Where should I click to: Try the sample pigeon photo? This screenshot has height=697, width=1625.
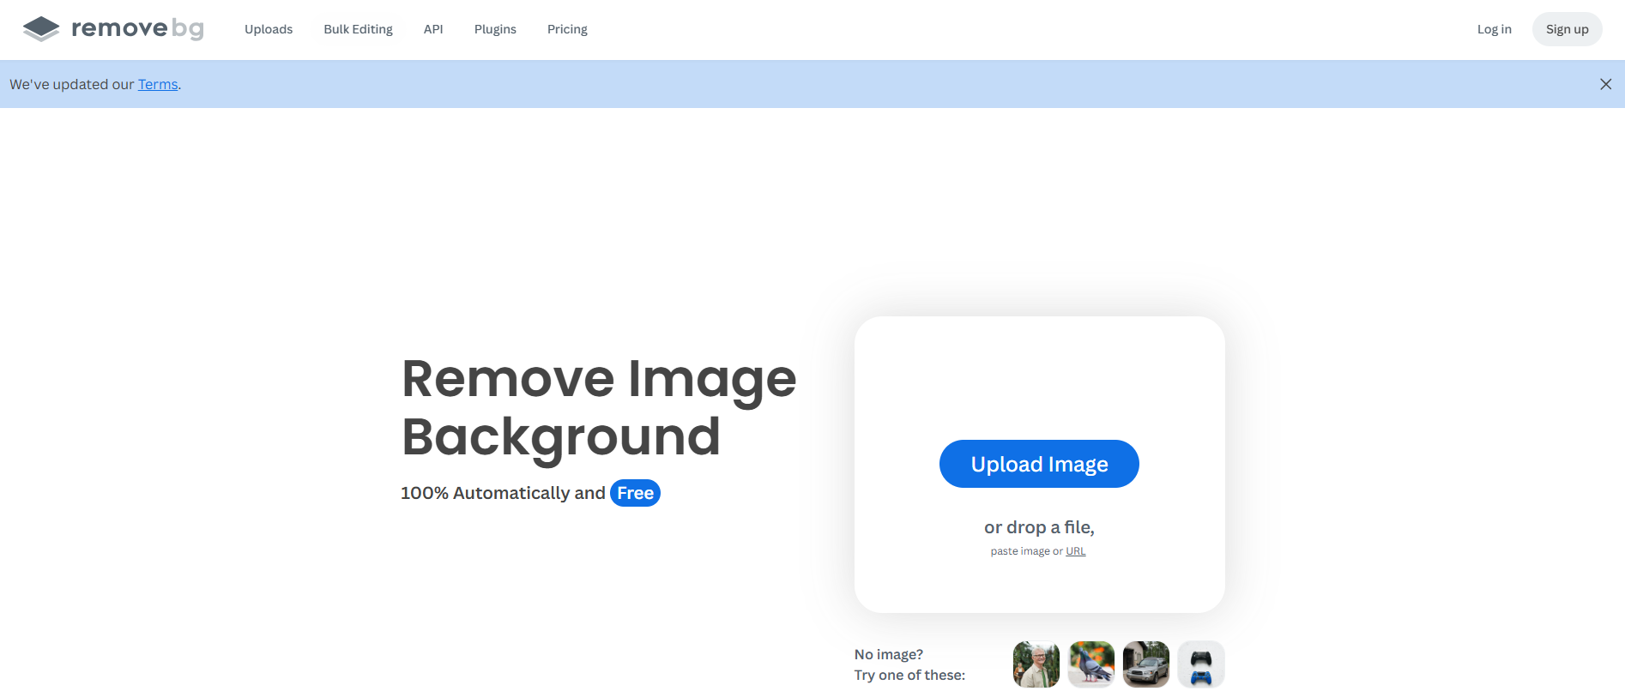click(1090, 664)
